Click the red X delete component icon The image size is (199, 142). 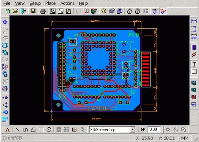click(x=5, y=88)
